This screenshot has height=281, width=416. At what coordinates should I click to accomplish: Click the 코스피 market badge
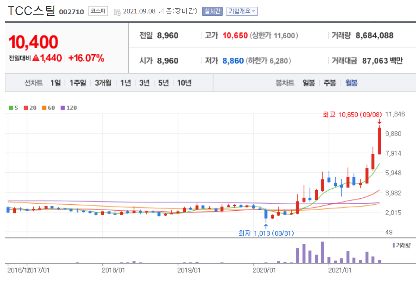pos(98,11)
